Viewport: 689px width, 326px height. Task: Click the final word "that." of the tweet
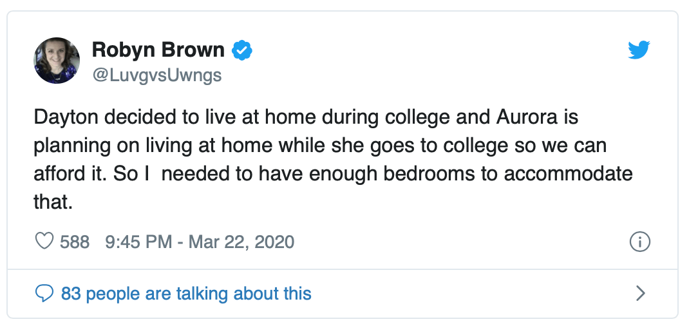coord(50,202)
